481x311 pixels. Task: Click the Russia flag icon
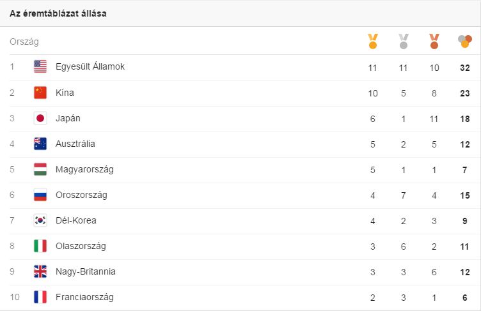pyautogui.click(x=40, y=195)
